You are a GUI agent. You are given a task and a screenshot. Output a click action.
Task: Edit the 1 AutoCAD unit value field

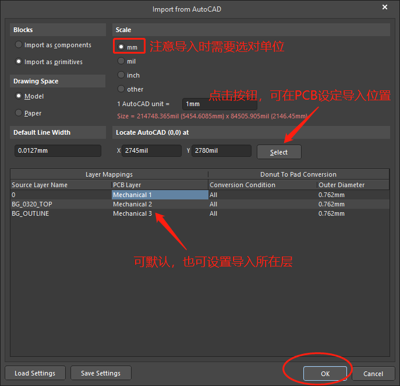[x=220, y=104]
